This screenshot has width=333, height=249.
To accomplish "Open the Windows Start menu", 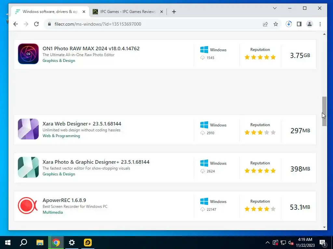I will (8, 243).
